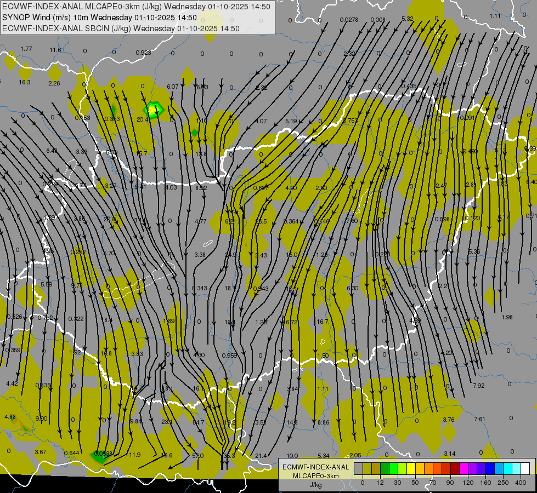Click the MLCAPE0-3km title line at top
This screenshot has width=537, height=493.
tap(136, 7)
